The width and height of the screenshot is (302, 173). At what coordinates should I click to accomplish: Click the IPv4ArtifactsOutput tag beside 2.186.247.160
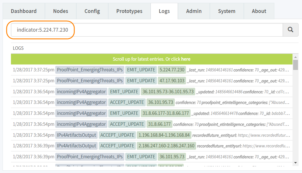click(76, 146)
